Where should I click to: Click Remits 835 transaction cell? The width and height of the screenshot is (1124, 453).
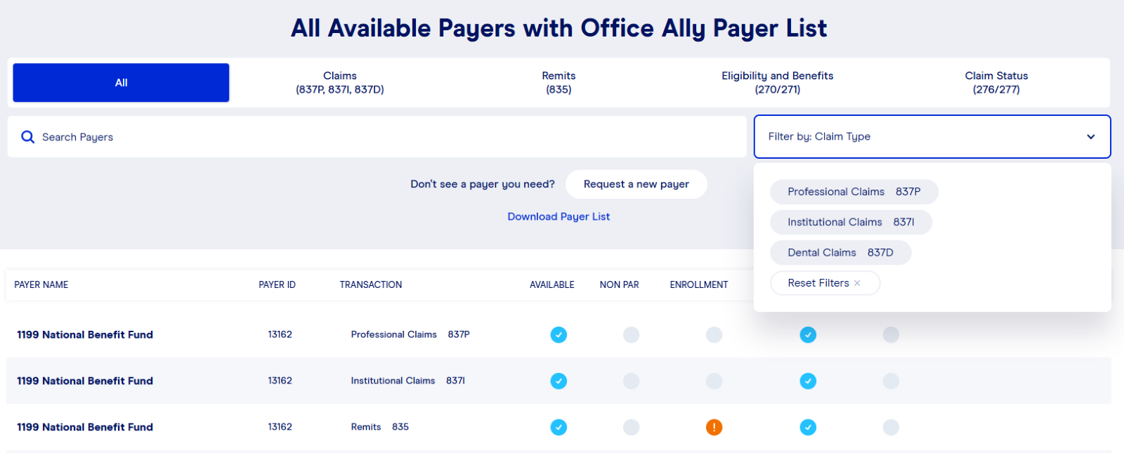(380, 427)
